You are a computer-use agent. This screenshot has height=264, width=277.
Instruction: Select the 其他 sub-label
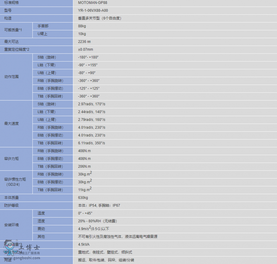pyautogui.click(x=41, y=236)
